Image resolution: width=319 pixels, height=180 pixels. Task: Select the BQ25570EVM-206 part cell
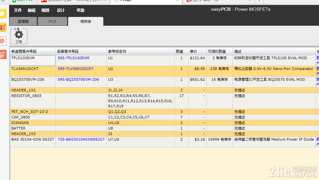(33, 82)
